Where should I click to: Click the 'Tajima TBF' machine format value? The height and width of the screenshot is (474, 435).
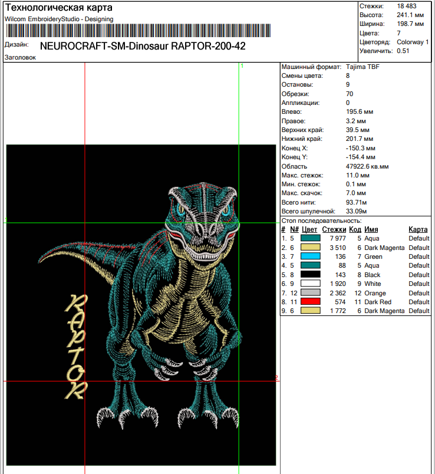point(363,67)
